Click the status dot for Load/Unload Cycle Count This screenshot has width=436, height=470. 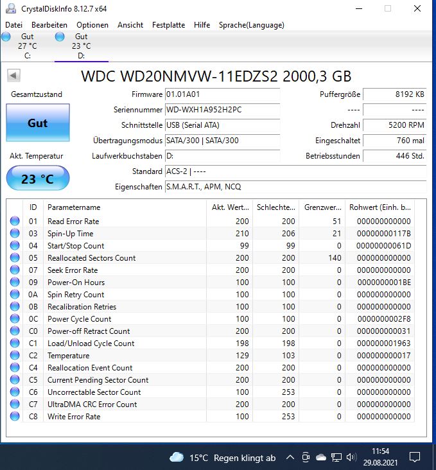(15, 343)
